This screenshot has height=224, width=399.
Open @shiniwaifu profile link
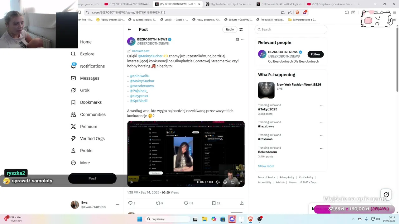(x=139, y=76)
